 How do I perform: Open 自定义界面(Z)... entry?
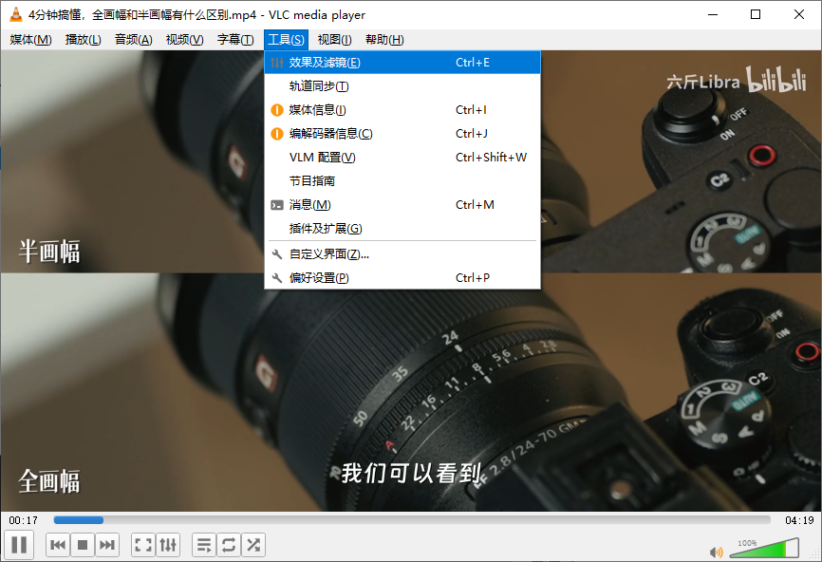coord(402,254)
